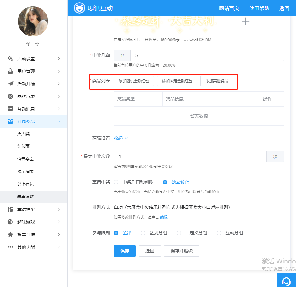Click the 用户管理 user icon
296x287 pixels.
click(x=10, y=71)
